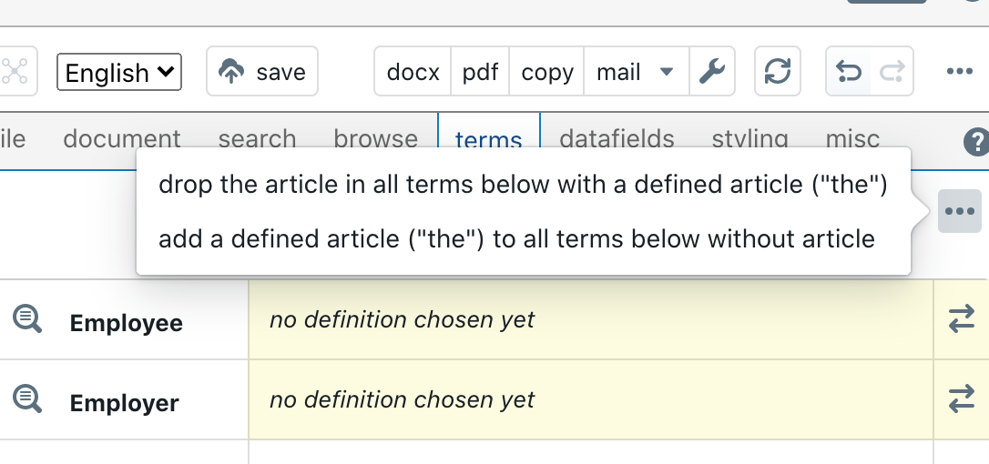
Task: Click the network graph icon beside English
Action: (15, 71)
